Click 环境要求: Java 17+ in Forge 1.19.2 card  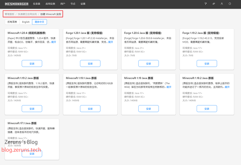click(x=192, y=48)
